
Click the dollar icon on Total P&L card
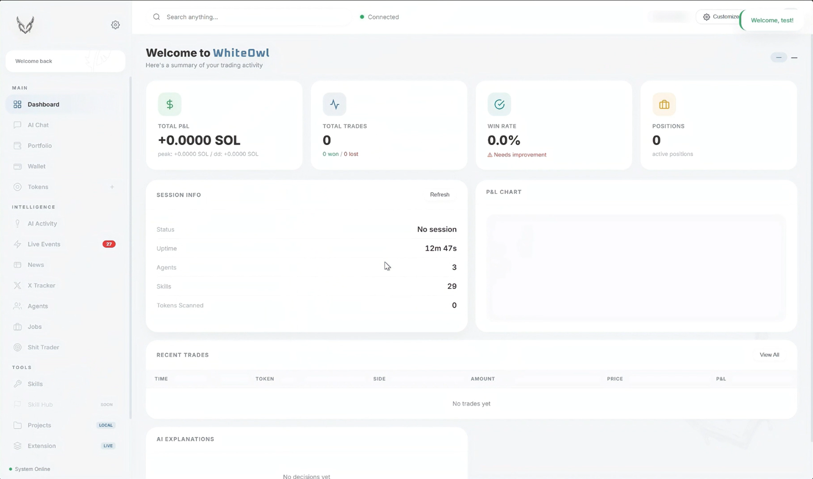(x=169, y=104)
